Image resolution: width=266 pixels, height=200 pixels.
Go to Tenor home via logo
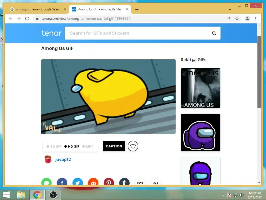click(x=52, y=33)
